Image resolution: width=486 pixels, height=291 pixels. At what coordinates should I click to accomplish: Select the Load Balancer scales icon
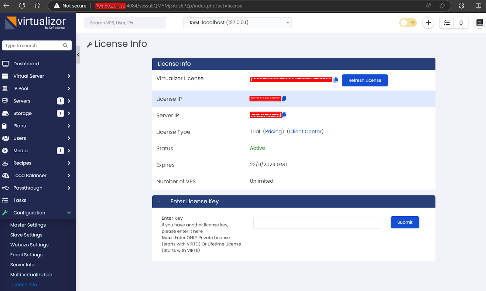(x=6, y=175)
